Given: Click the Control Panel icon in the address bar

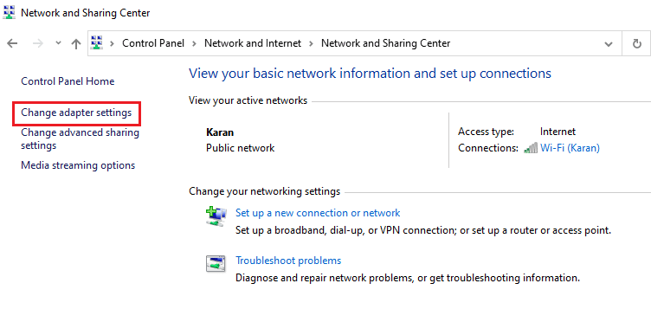Looking at the screenshot, I should pyautogui.click(x=97, y=42).
